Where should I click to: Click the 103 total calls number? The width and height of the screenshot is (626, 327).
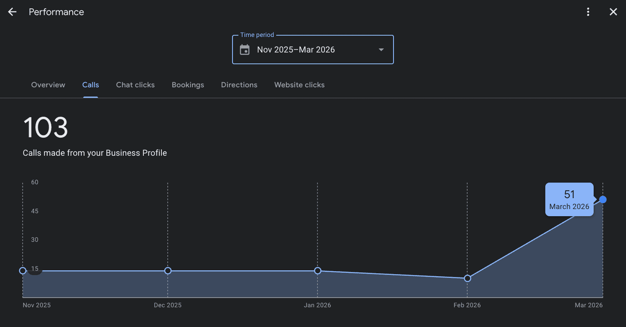pos(45,128)
